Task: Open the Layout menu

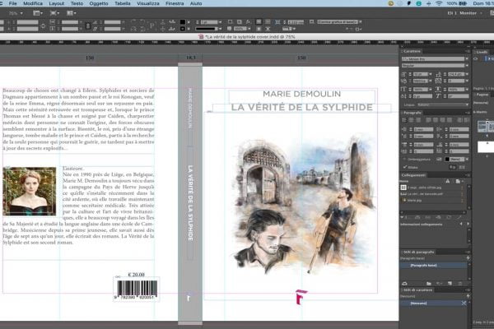Action: tap(56, 3)
